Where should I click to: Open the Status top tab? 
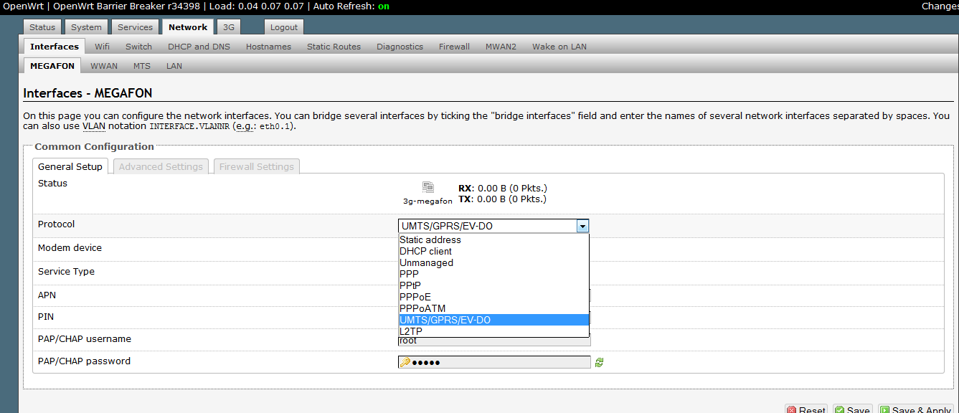click(x=42, y=27)
